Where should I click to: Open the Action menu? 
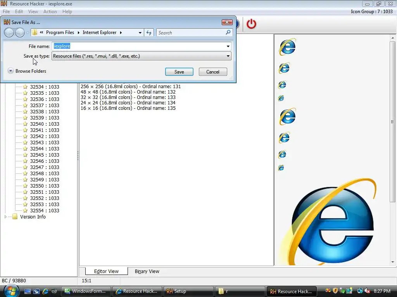point(50,11)
